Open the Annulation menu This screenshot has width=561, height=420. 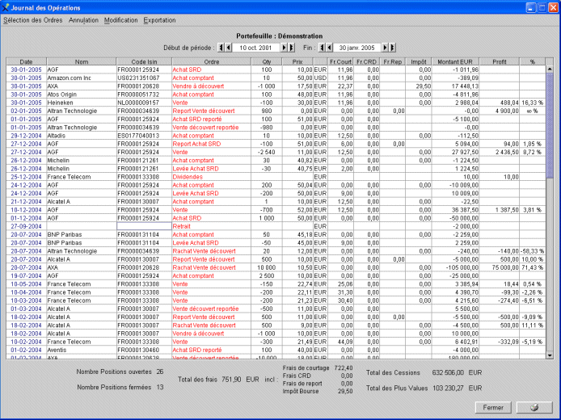click(84, 19)
